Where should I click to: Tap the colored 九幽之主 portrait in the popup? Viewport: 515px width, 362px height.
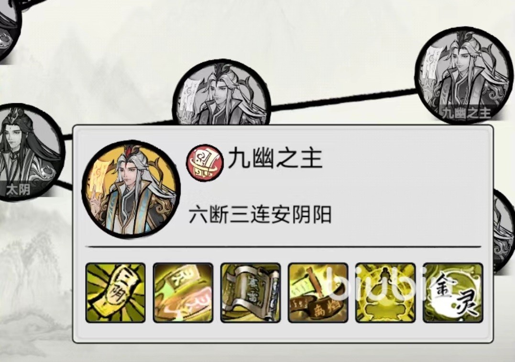131,189
